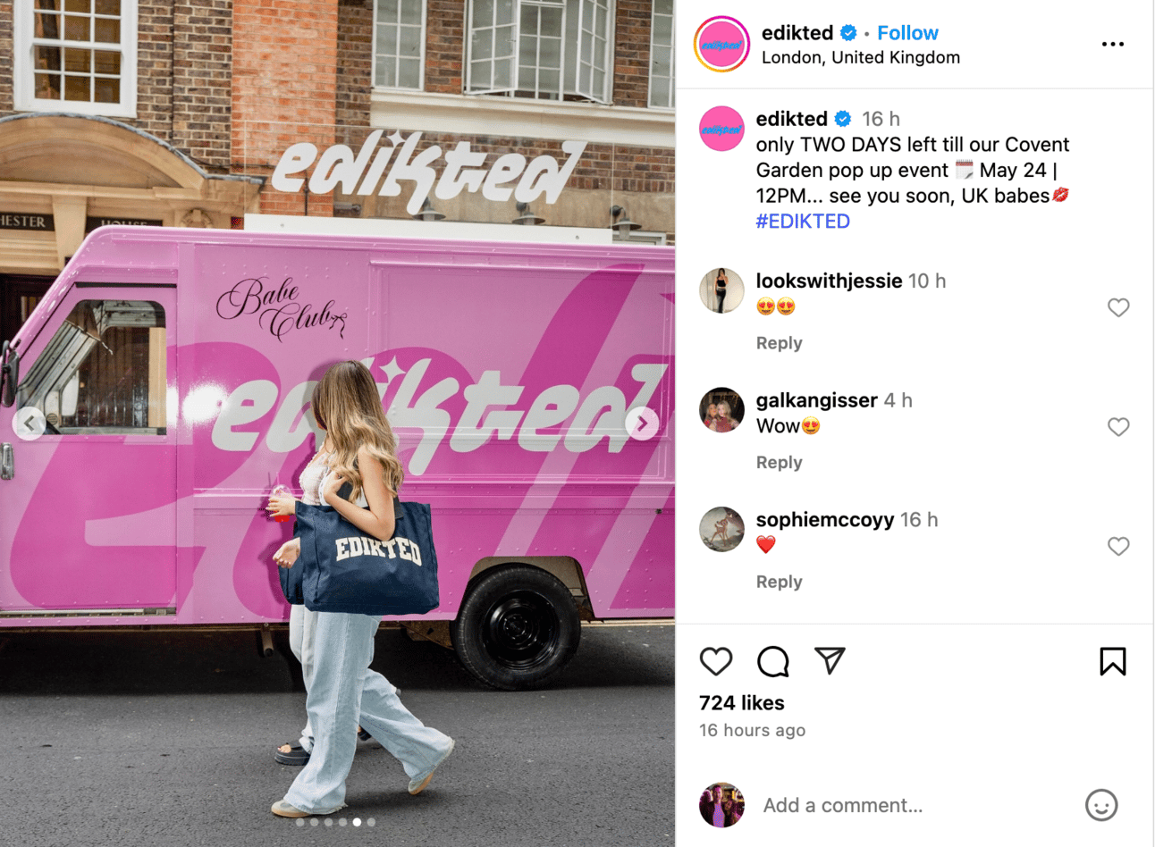This screenshot has width=1155, height=847.
Task: Like galkangisser's Wow comment
Action: [x=1118, y=427]
